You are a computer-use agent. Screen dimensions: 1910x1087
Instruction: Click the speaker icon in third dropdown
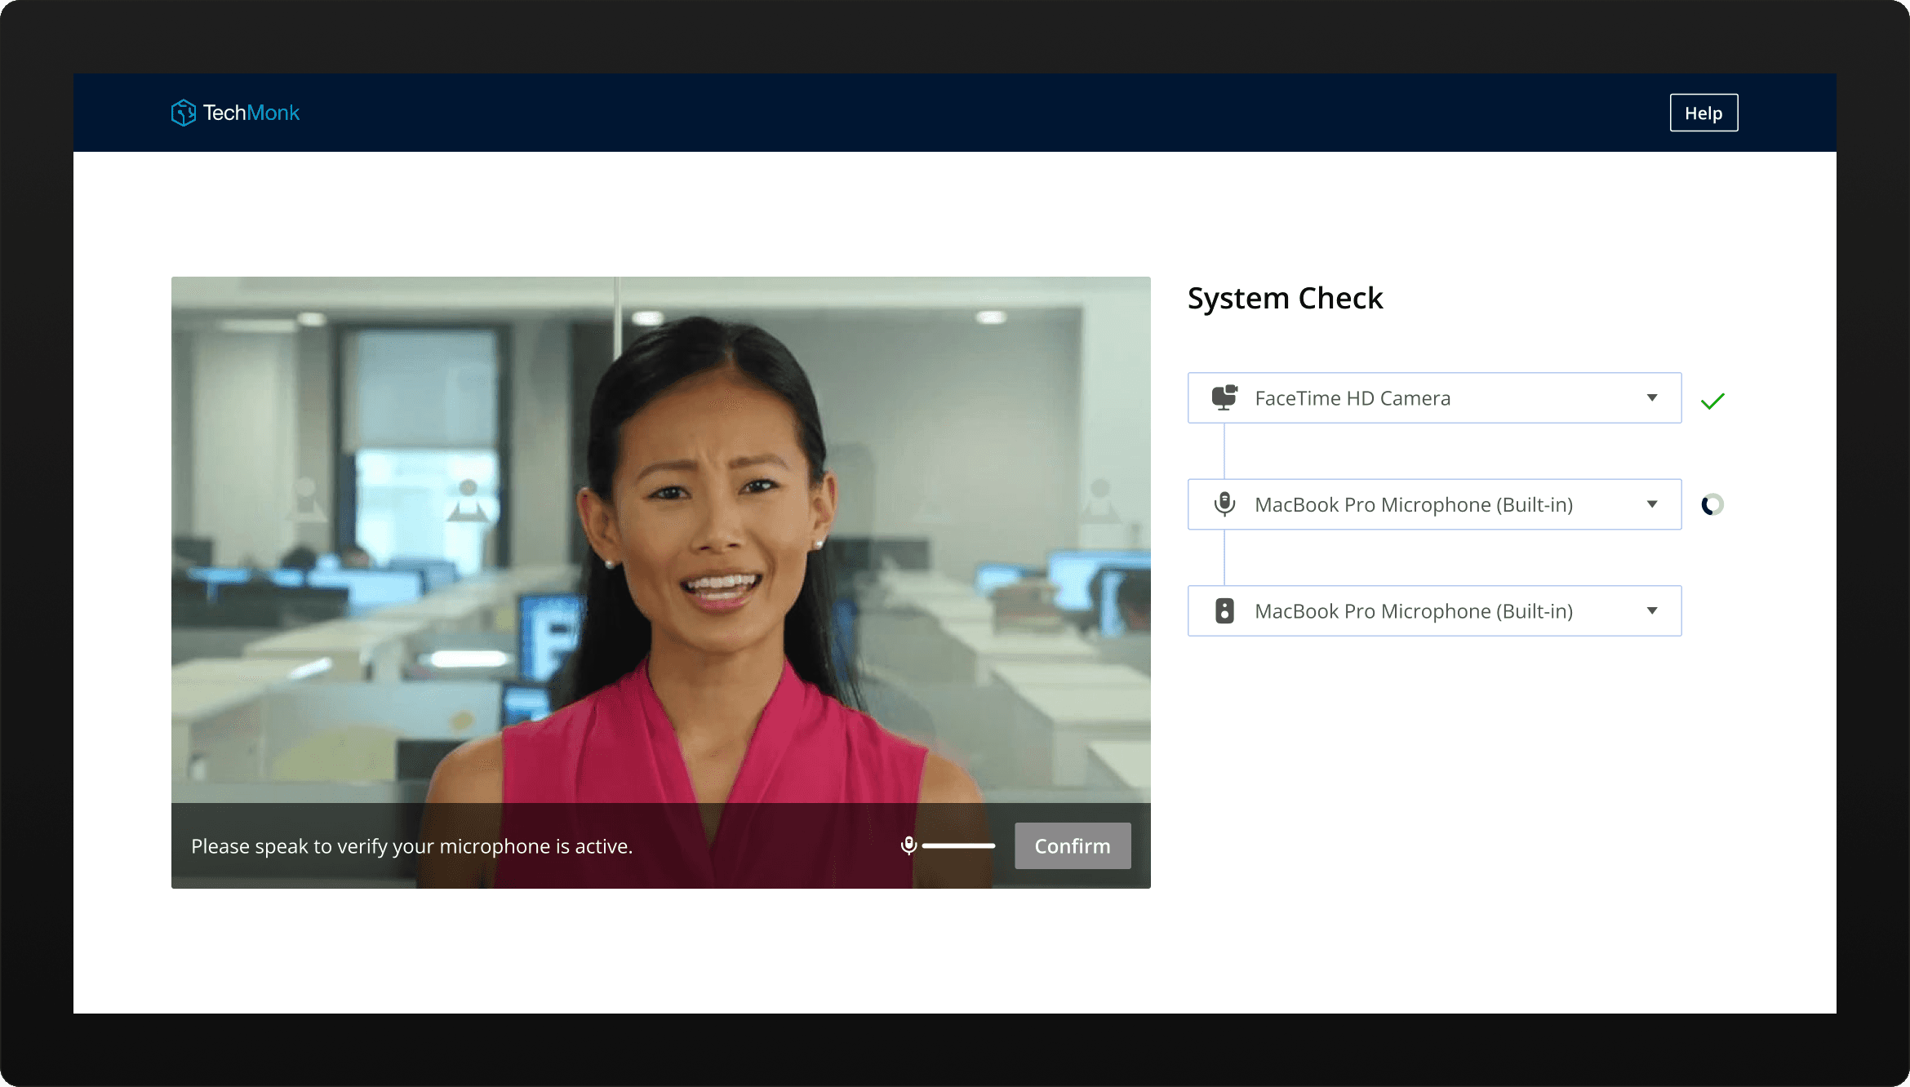(x=1224, y=610)
